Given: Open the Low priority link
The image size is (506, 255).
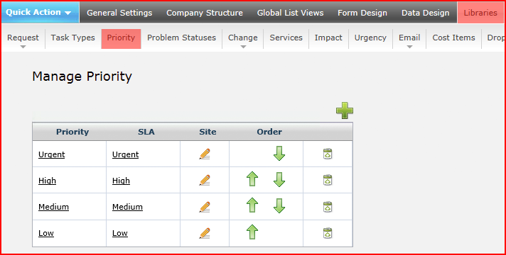Looking at the screenshot, I should click(x=46, y=233).
